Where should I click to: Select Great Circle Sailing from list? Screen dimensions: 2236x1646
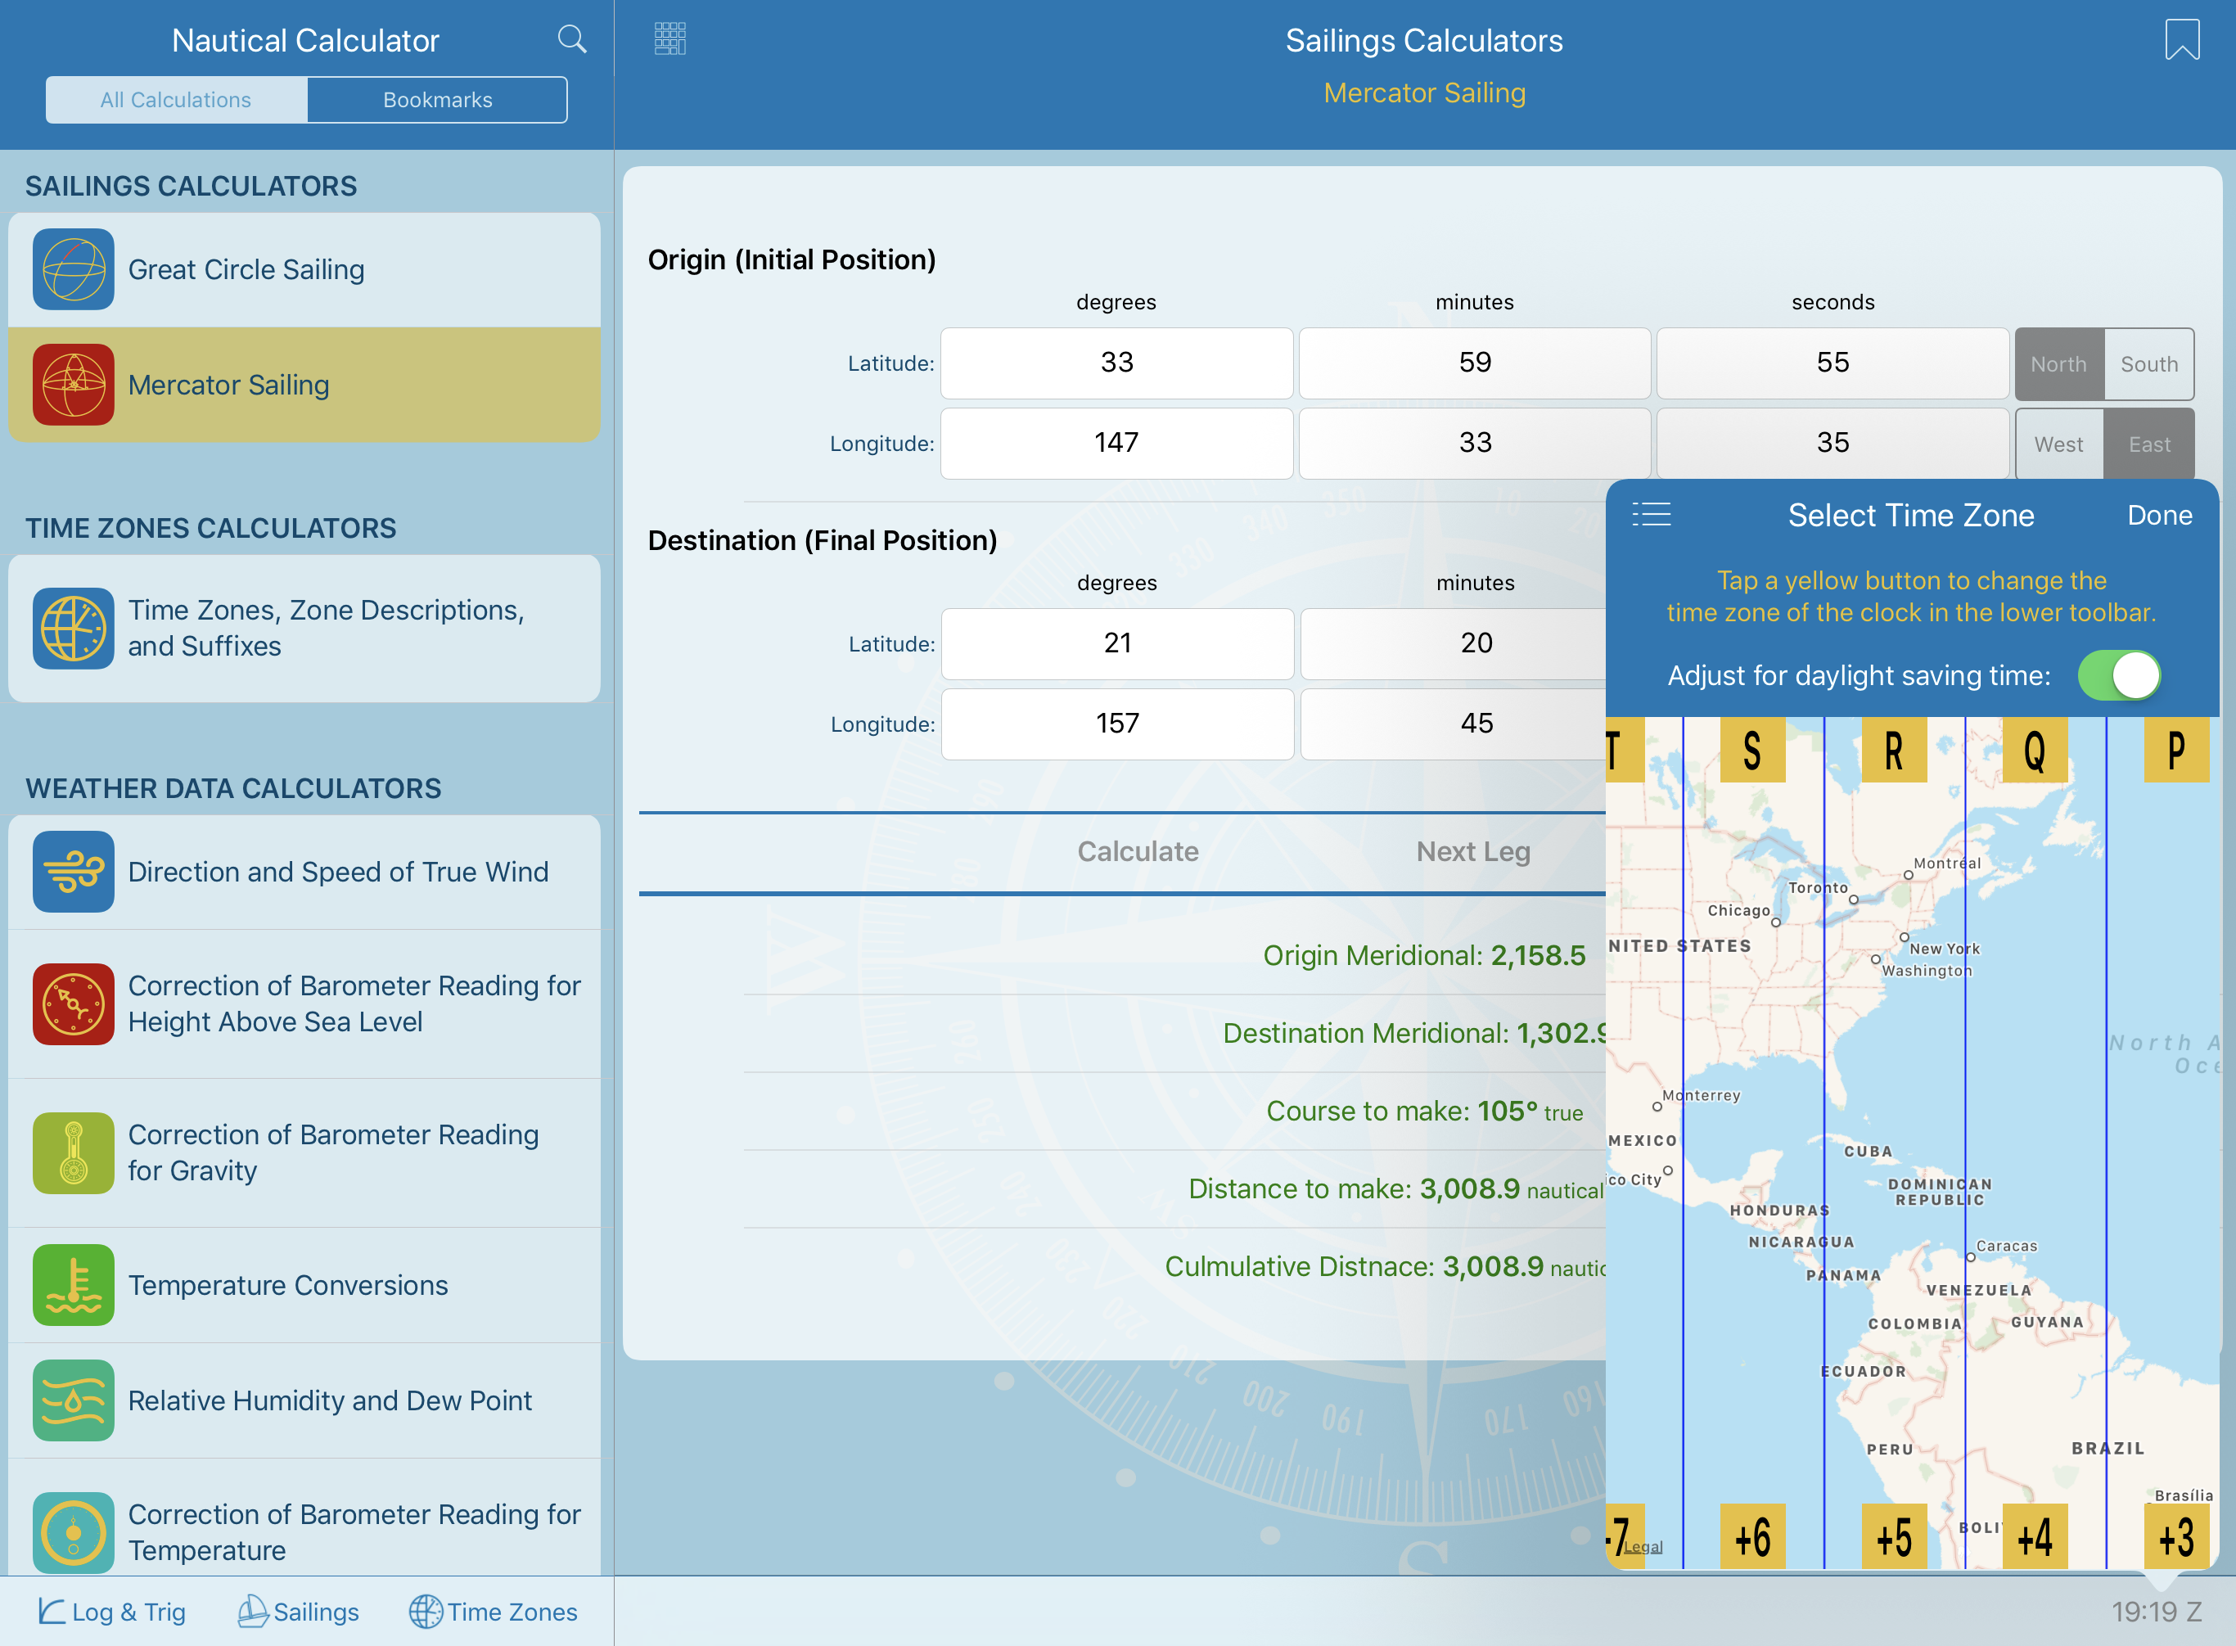tap(304, 269)
